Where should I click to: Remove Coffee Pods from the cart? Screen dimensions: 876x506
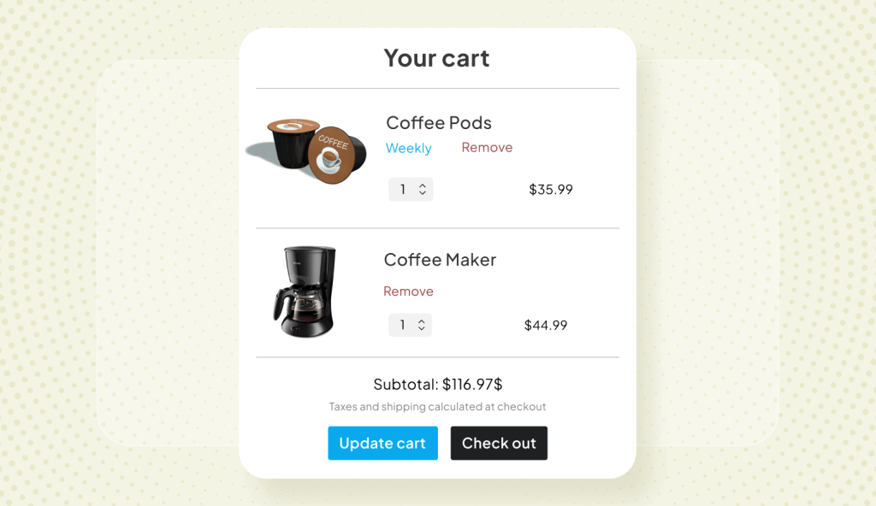point(487,147)
